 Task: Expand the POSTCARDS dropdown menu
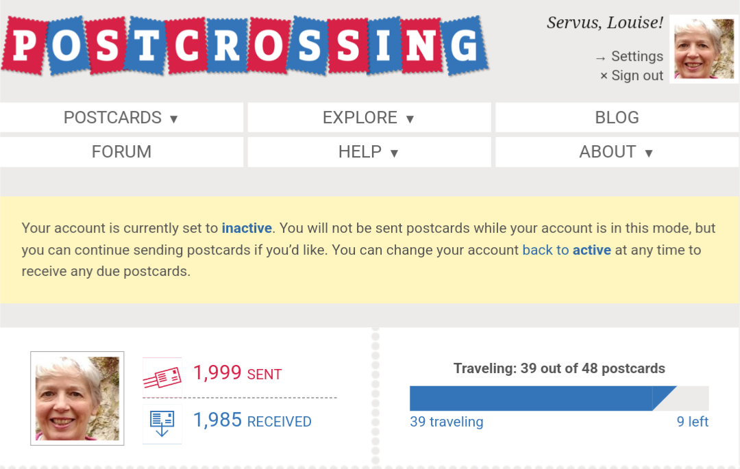[121, 117]
